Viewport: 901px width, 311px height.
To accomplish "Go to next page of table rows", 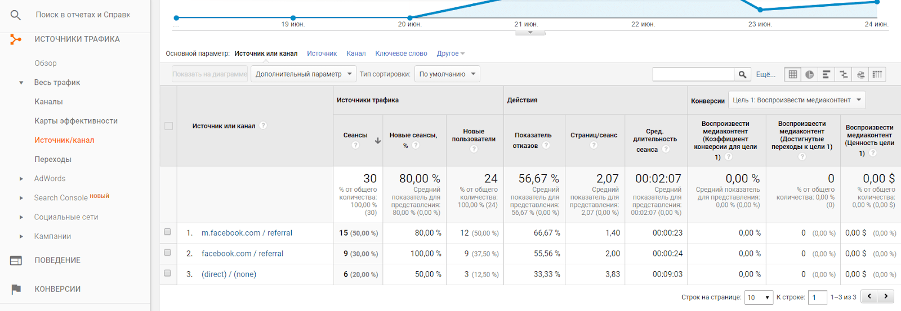I will (886, 296).
